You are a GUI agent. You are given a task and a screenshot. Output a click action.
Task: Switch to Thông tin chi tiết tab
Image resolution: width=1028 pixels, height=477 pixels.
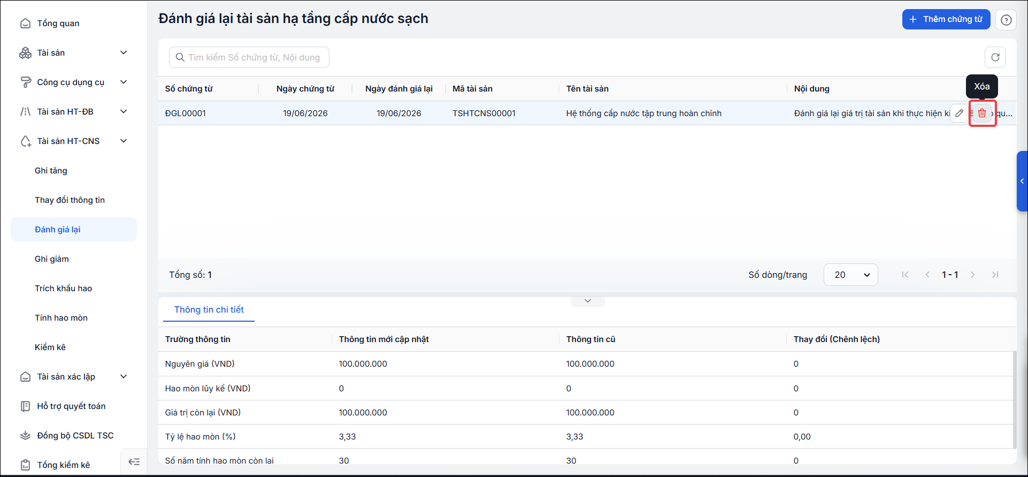[x=209, y=310]
